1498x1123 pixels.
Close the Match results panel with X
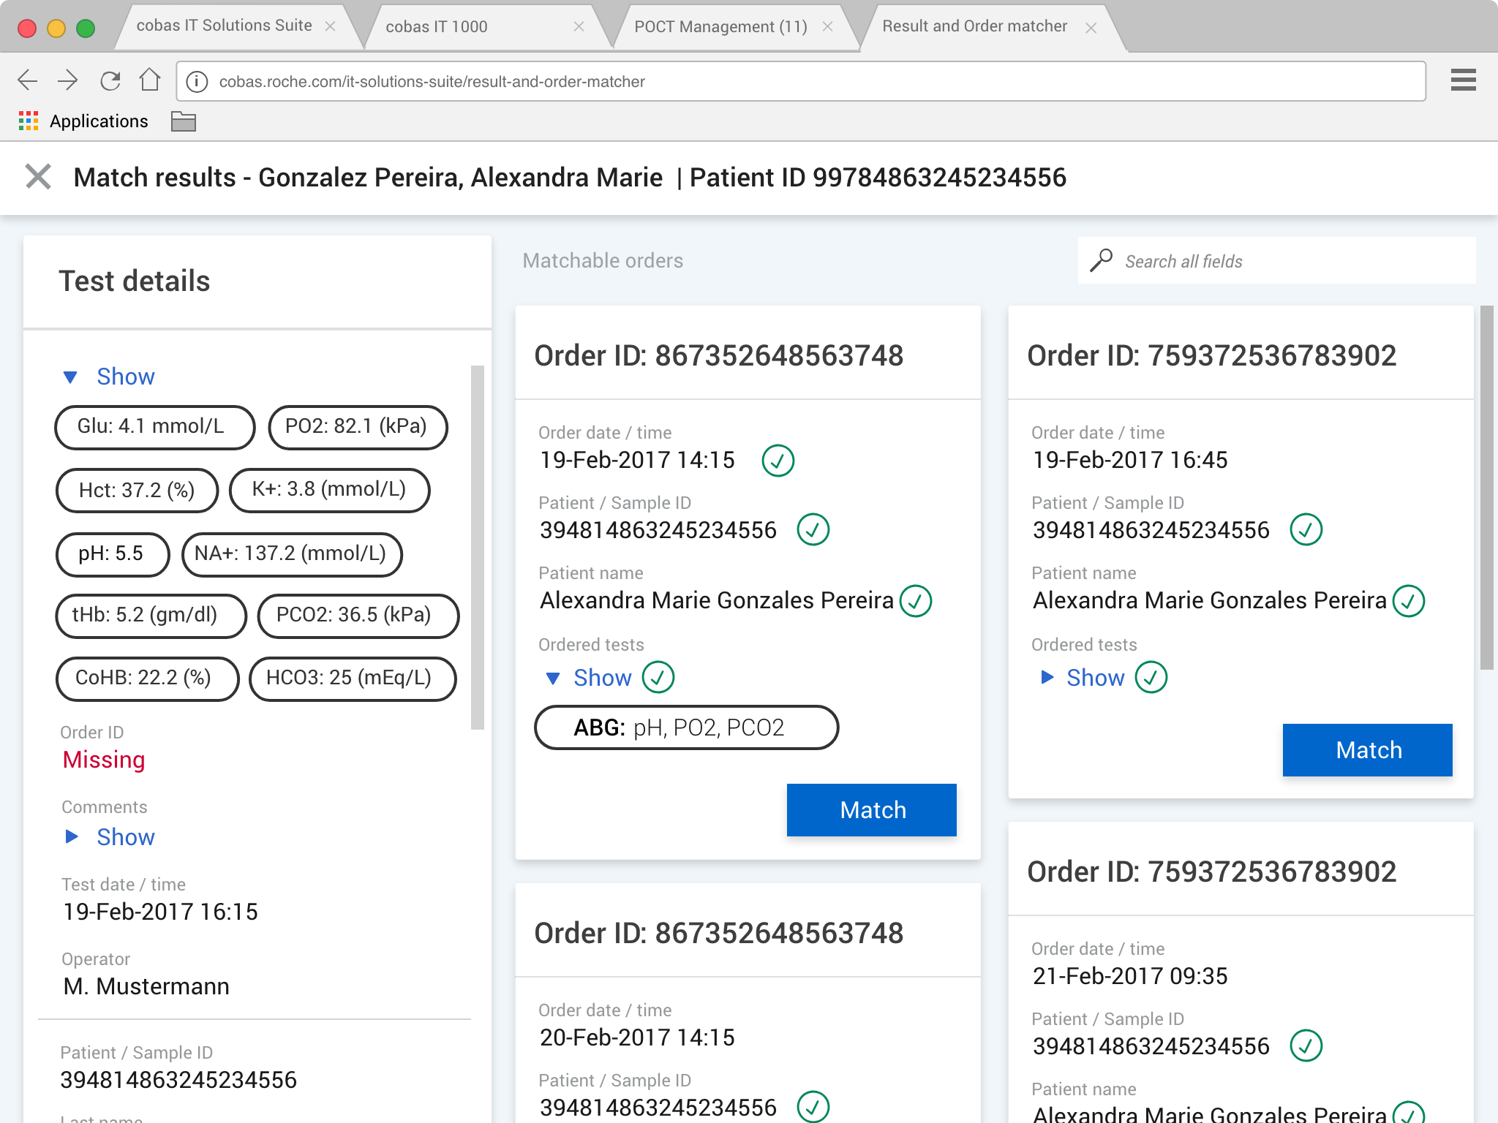38,177
